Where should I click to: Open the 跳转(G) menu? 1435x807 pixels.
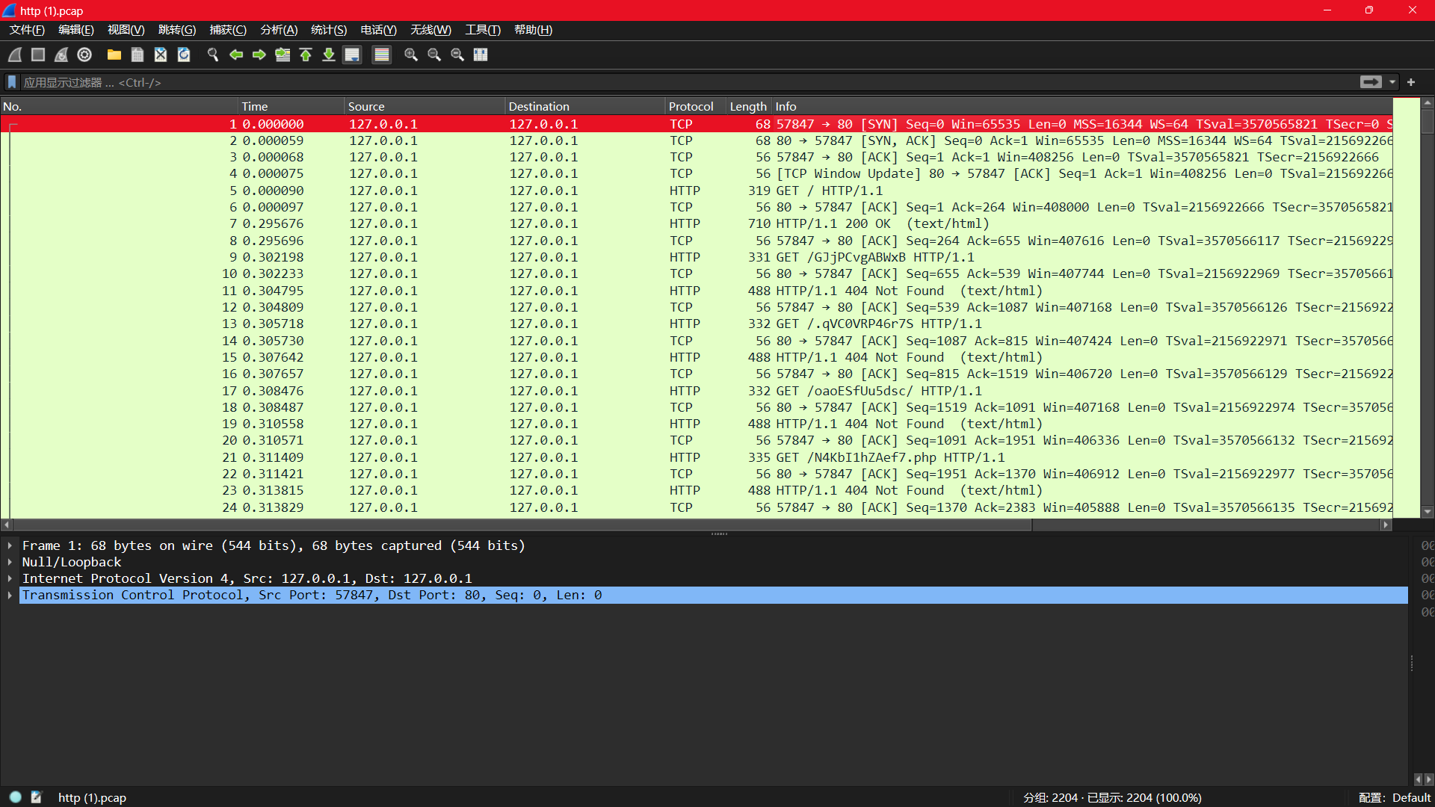point(177,30)
